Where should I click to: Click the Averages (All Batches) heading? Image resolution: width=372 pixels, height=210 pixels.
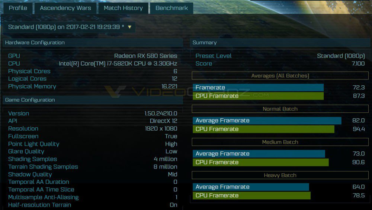pos(280,76)
